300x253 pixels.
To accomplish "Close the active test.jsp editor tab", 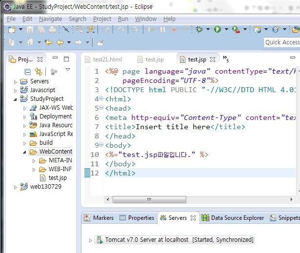I will coord(213,59).
